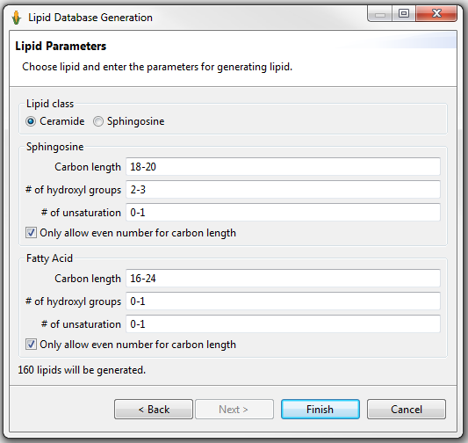
Task: Cancel the lipid database wizard
Action: [407, 410]
